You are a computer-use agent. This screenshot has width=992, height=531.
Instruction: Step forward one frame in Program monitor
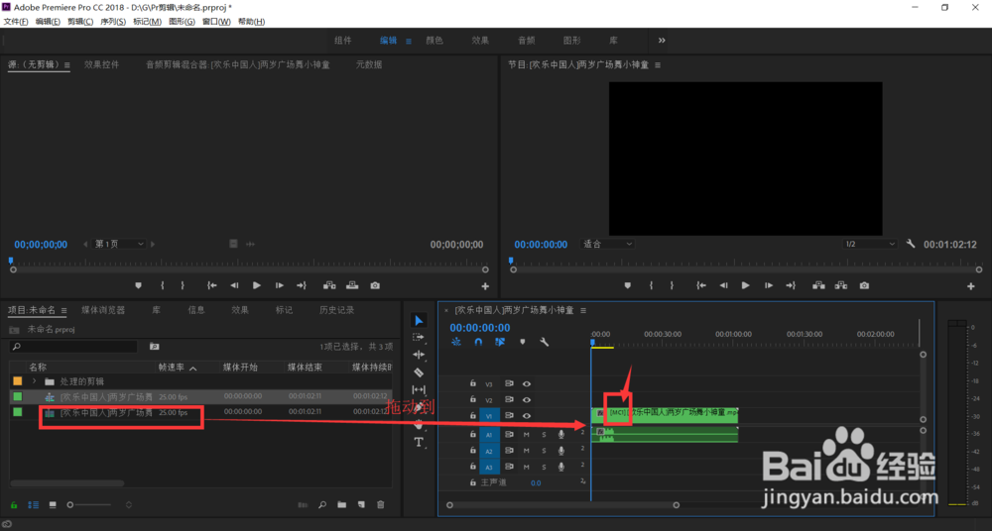click(x=768, y=285)
